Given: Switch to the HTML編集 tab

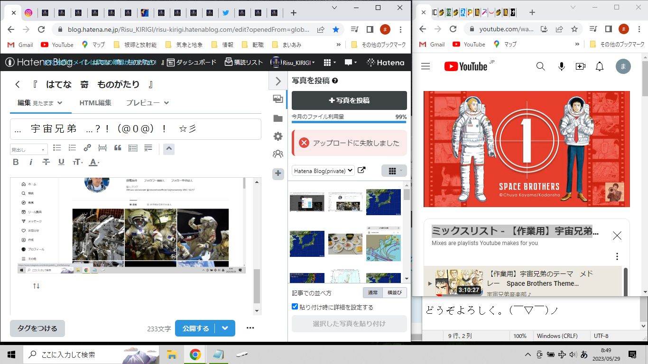Looking at the screenshot, I should (95, 103).
